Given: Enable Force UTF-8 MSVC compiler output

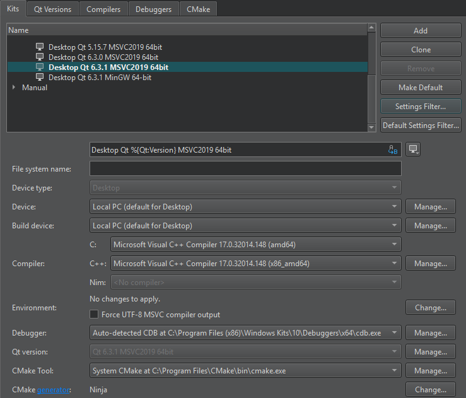Looking at the screenshot, I should click(95, 315).
